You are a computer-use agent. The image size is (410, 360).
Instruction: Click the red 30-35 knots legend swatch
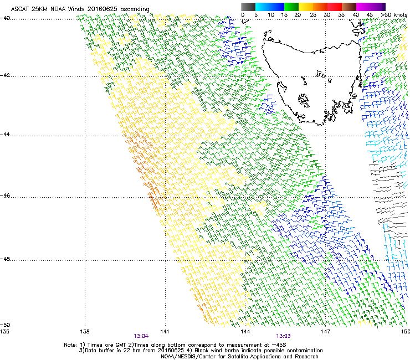tap(335, 7)
